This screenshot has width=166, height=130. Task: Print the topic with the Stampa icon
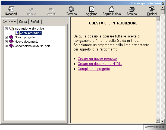click(x=132, y=9)
